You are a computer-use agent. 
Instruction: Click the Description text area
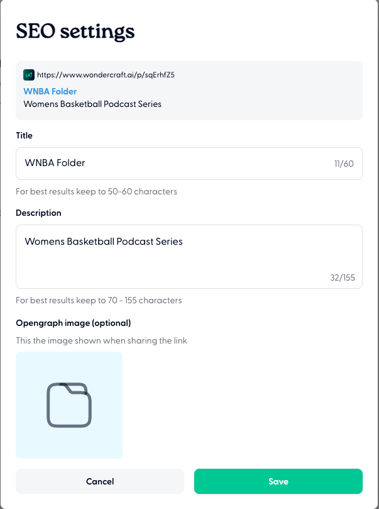189,256
